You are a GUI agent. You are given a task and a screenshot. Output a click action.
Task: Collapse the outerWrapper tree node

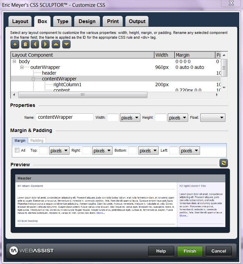(22, 67)
